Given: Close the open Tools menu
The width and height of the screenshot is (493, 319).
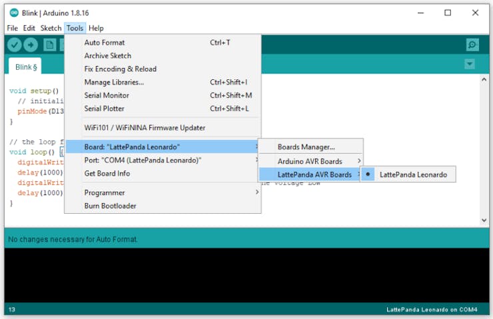Looking at the screenshot, I should [75, 28].
